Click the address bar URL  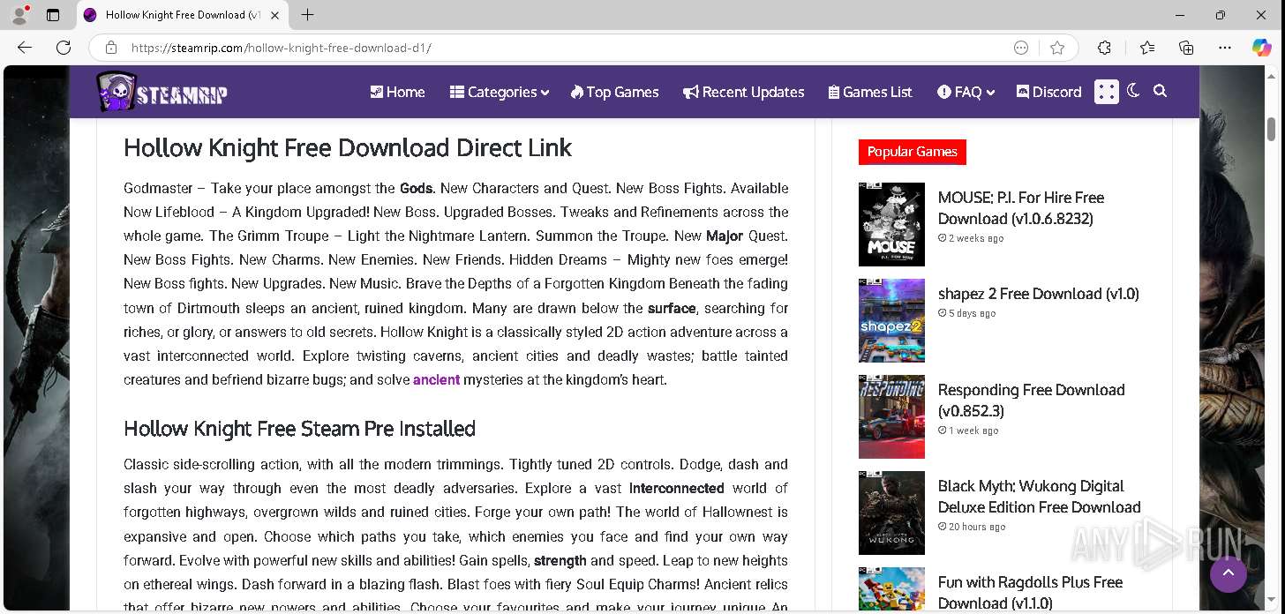(282, 48)
